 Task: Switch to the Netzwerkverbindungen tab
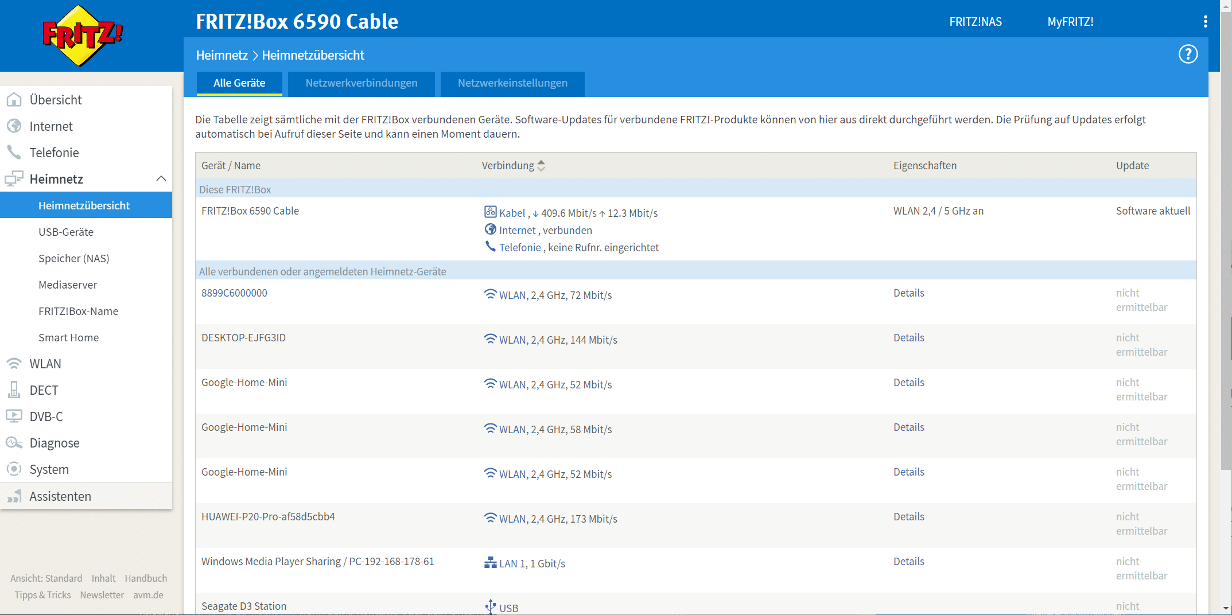pyautogui.click(x=361, y=83)
